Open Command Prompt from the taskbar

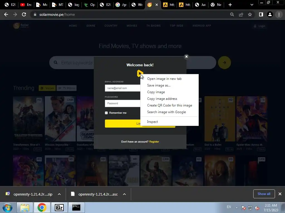[76, 207]
